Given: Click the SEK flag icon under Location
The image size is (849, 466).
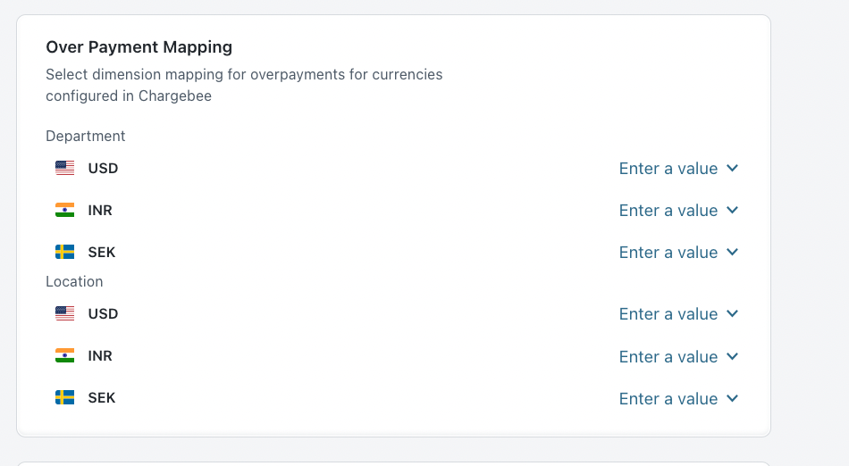Looking at the screenshot, I should pyautogui.click(x=64, y=397).
